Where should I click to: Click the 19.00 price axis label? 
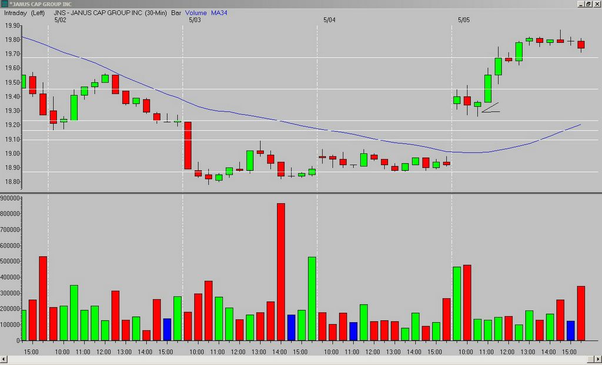pos(12,153)
